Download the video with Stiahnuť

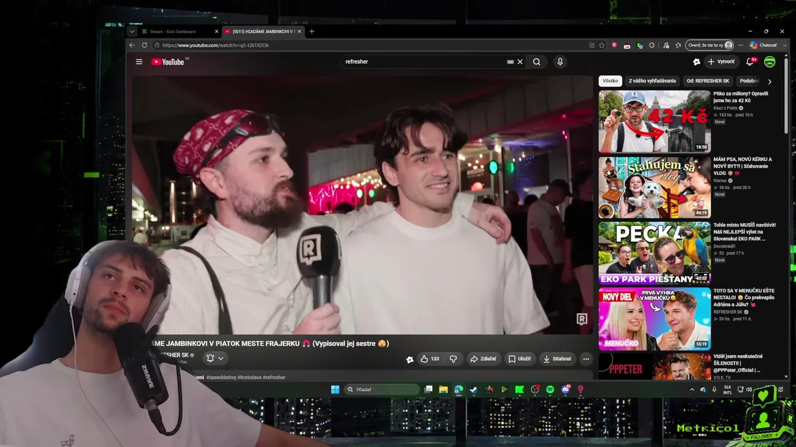[557, 359]
